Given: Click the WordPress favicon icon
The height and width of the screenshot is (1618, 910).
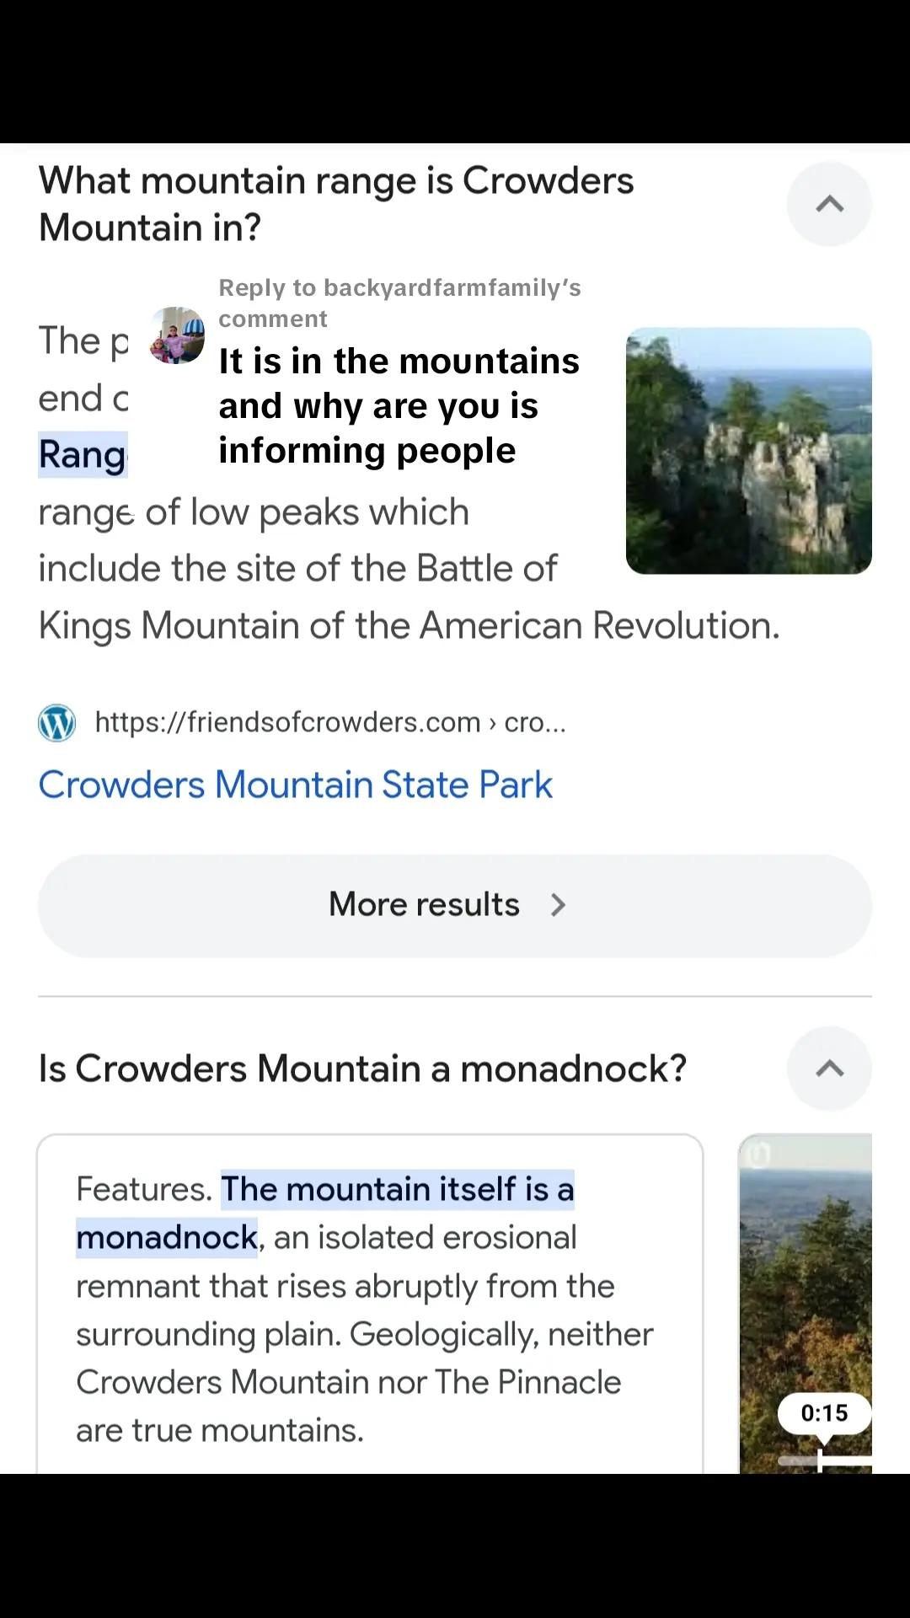Looking at the screenshot, I should pyautogui.click(x=57, y=723).
